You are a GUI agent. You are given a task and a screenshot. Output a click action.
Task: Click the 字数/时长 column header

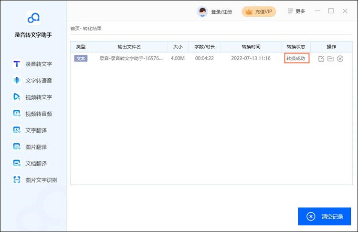tap(204, 47)
